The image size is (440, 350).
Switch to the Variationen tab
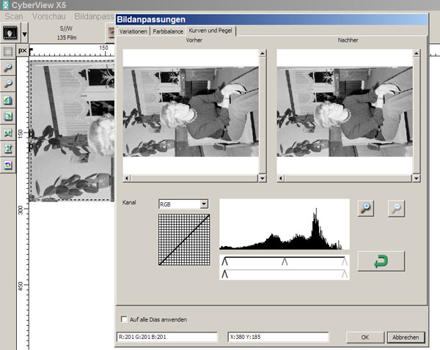[134, 31]
